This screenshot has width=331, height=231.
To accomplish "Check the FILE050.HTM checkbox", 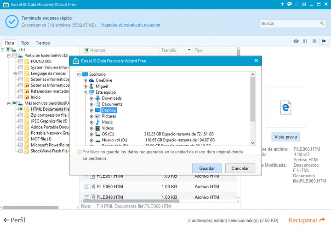I will (x=87, y=186).
